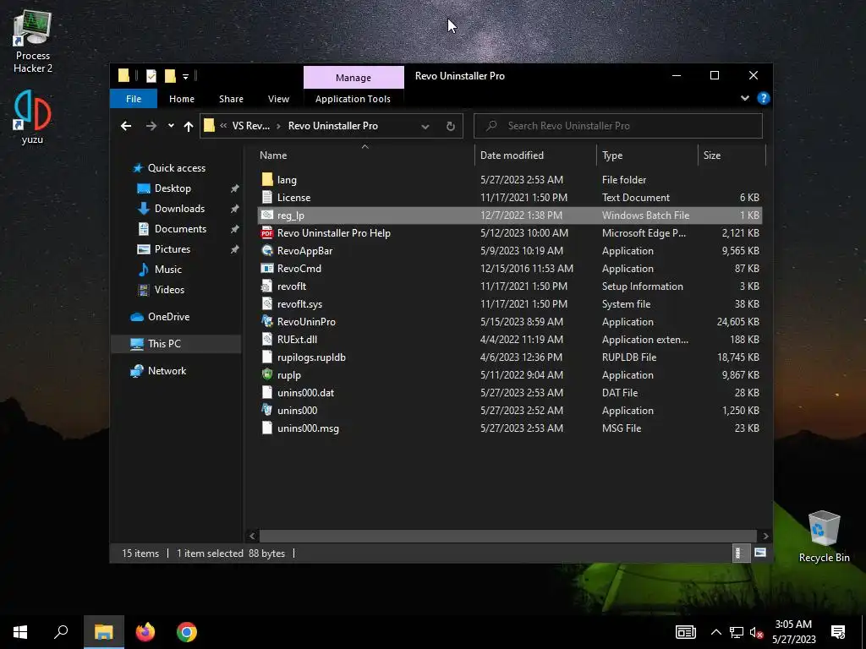
Task: Refresh the Revo Uninstaller Pro folder
Action: 451,127
